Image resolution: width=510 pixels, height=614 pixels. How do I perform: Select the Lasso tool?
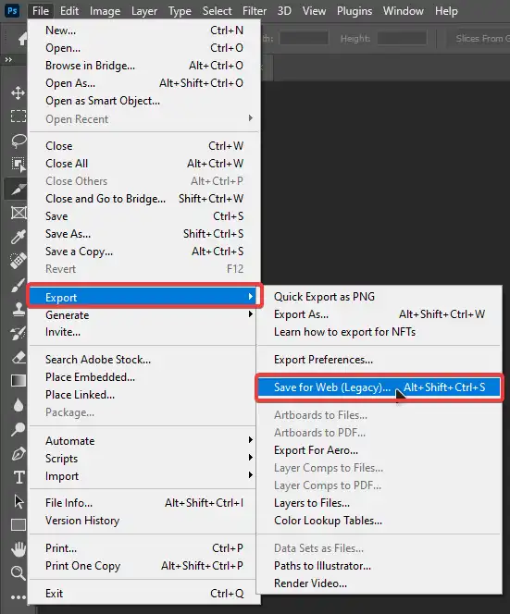point(18,141)
